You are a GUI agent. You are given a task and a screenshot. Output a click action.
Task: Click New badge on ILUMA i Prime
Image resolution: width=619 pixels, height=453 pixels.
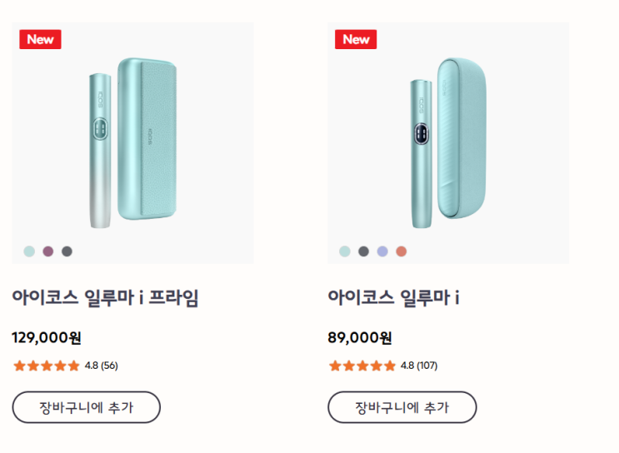point(40,39)
